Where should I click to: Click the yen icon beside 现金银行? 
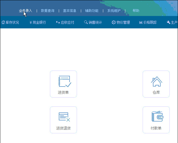pyautogui.click(x=31, y=22)
